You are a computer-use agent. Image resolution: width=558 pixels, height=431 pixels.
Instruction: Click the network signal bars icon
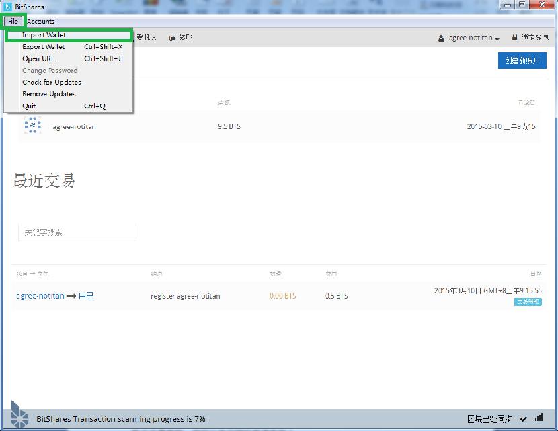[x=537, y=419]
